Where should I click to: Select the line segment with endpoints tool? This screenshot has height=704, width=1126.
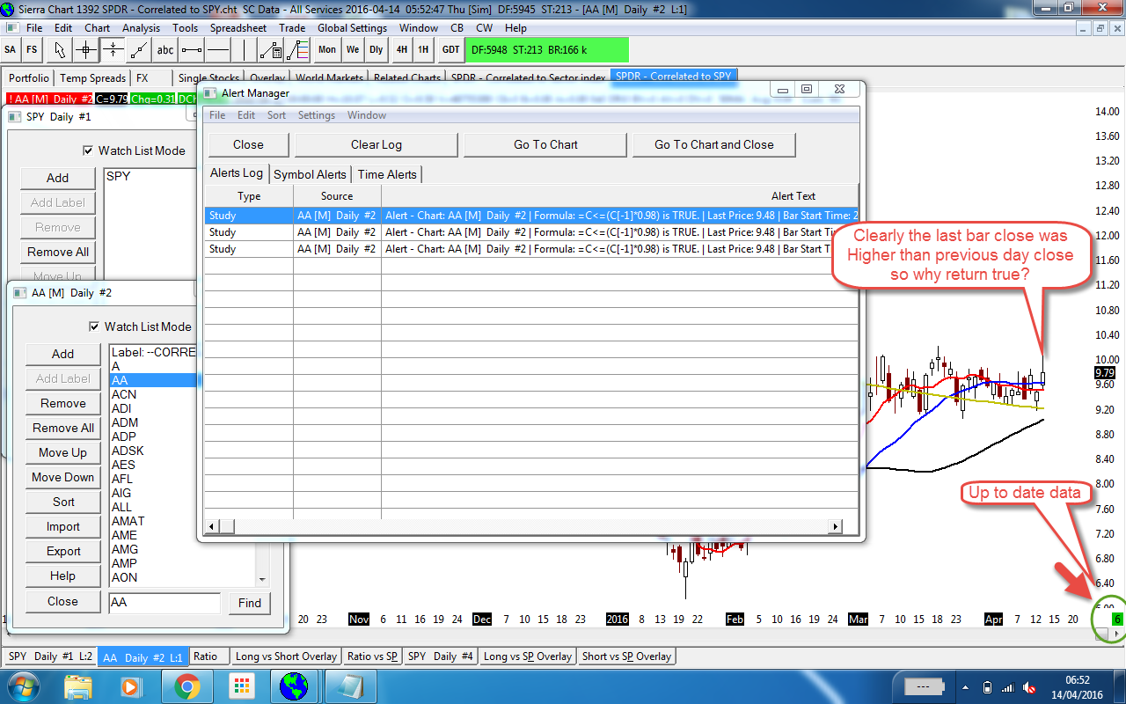[192, 49]
